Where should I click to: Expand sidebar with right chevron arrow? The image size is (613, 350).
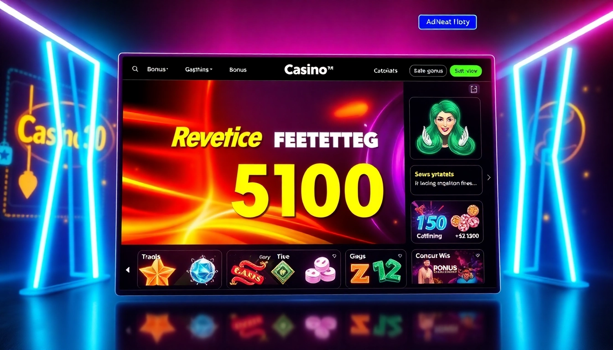pos(489,177)
